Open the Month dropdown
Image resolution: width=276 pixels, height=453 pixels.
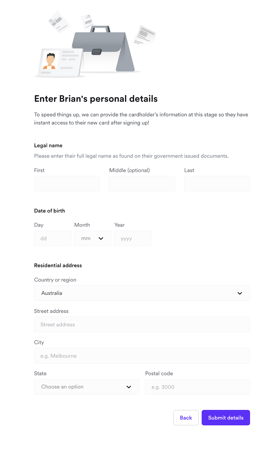coord(93,238)
